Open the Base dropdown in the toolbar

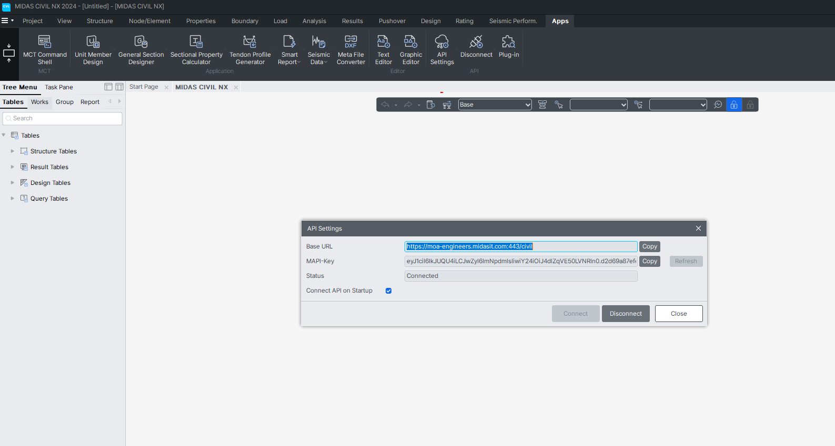click(495, 105)
